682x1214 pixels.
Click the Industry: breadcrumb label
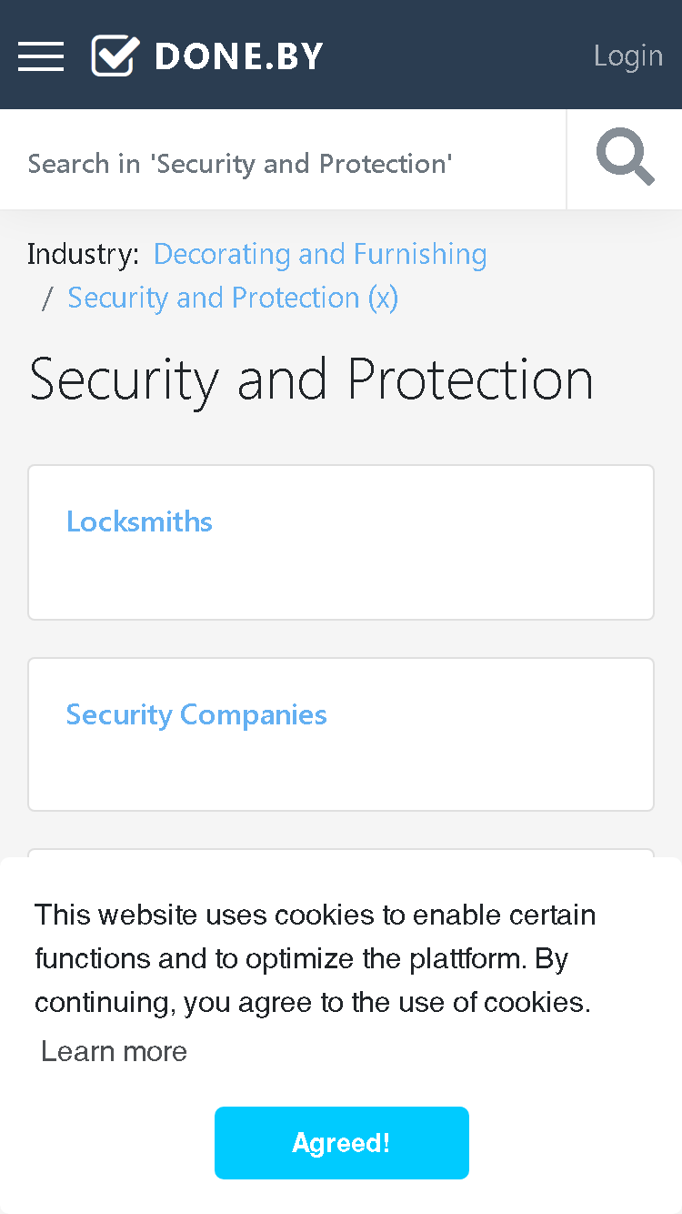84,254
